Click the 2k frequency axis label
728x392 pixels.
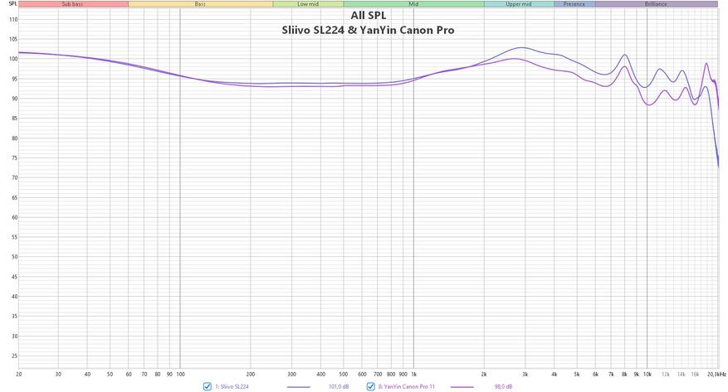484,374
